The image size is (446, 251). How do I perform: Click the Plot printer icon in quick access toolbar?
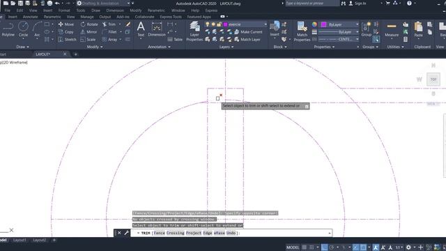pos(49,3)
